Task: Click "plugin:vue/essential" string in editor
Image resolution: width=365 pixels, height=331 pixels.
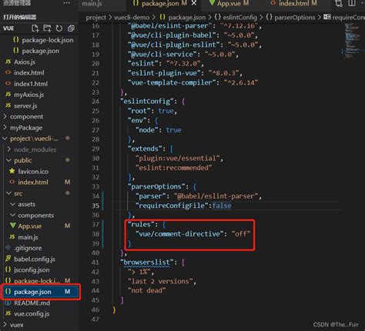Action: click(x=177, y=159)
